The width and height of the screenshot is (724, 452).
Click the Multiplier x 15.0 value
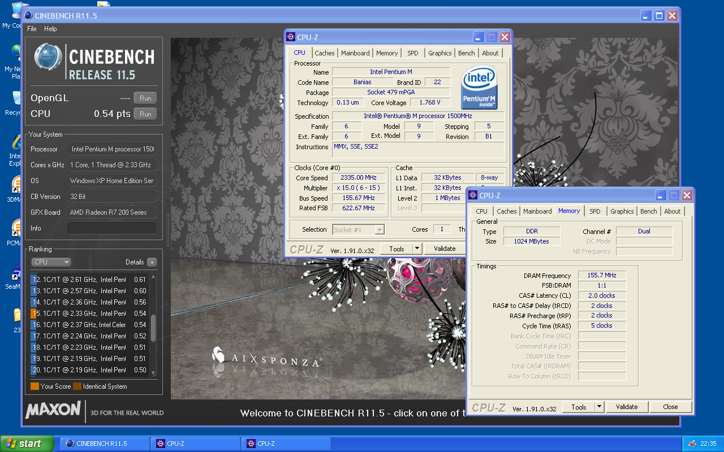[359, 188]
